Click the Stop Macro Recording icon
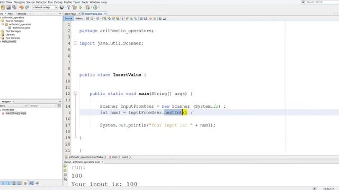 [155, 19]
